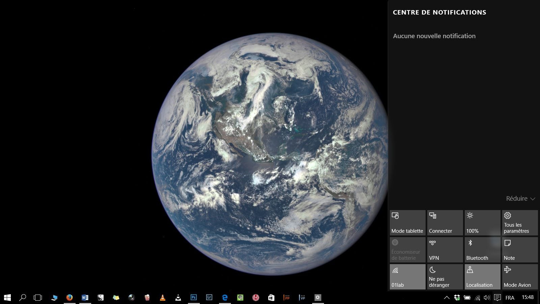Adjust brightness via the 100% tile
Screen dimensions: 540x304
pyautogui.click(x=482, y=223)
